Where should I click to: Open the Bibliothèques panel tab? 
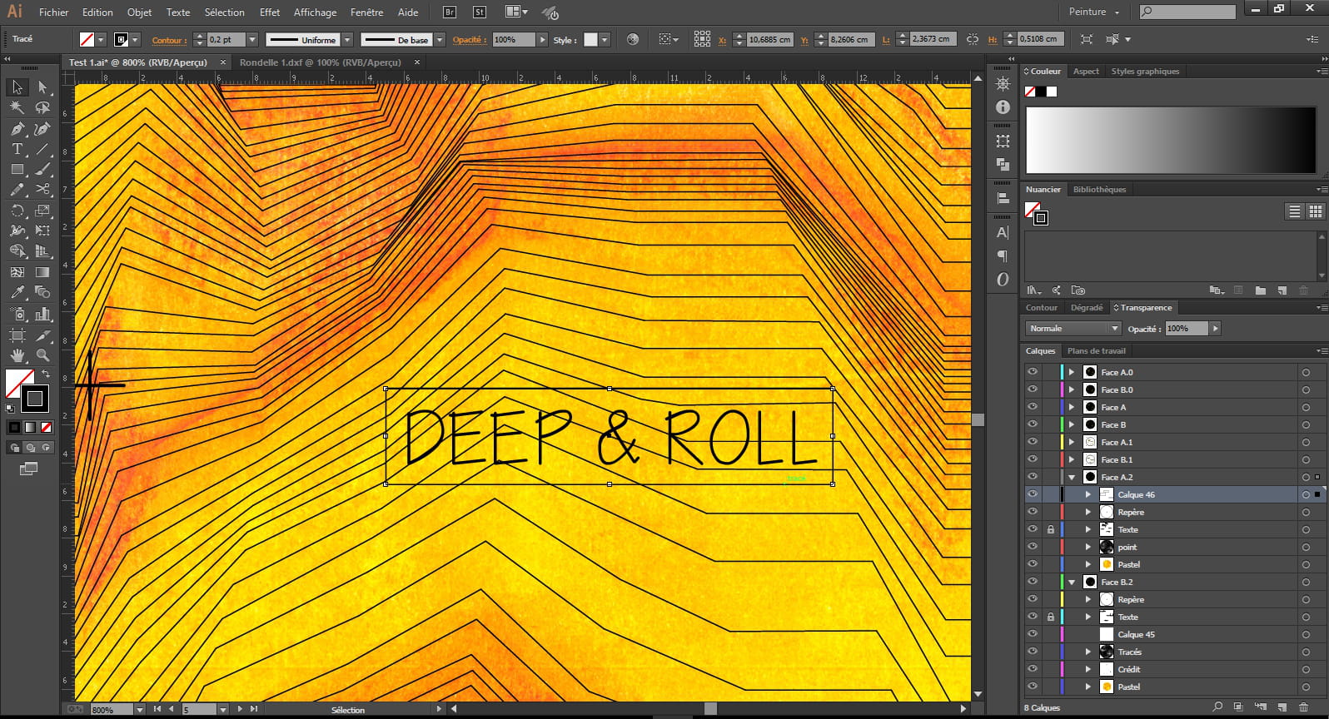(x=1099, y=190)
